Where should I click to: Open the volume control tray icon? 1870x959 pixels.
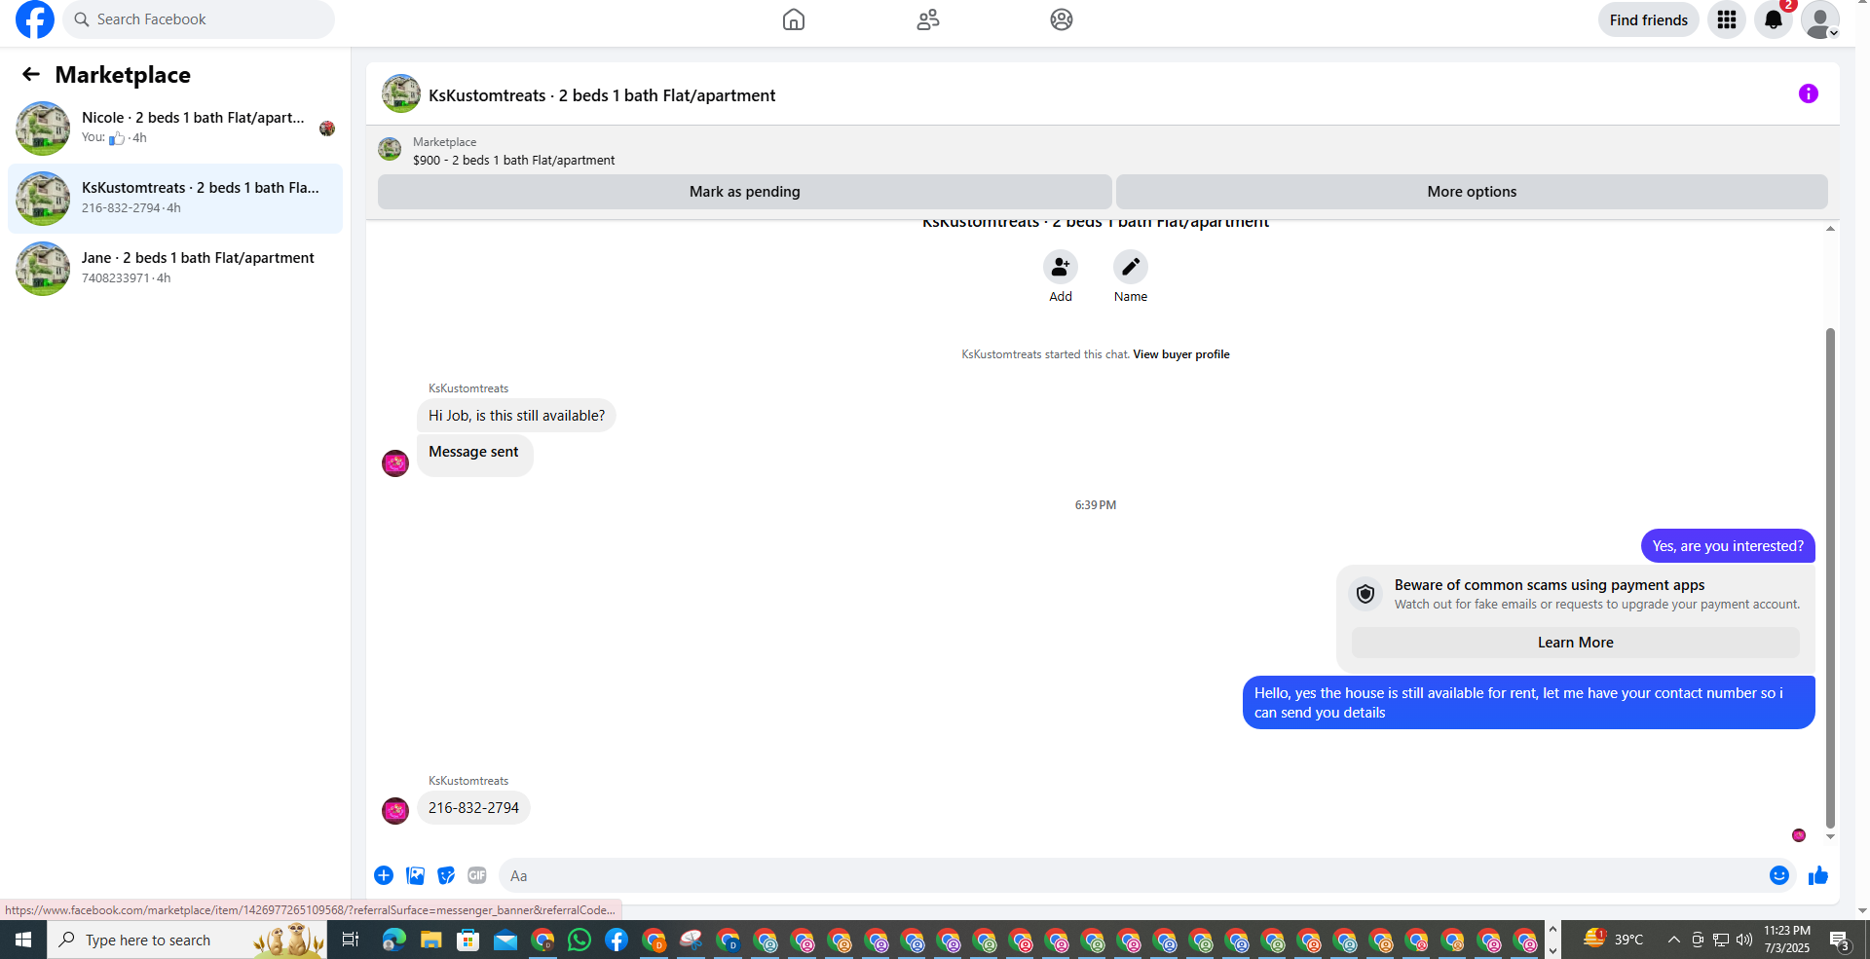click(1744, 940)
